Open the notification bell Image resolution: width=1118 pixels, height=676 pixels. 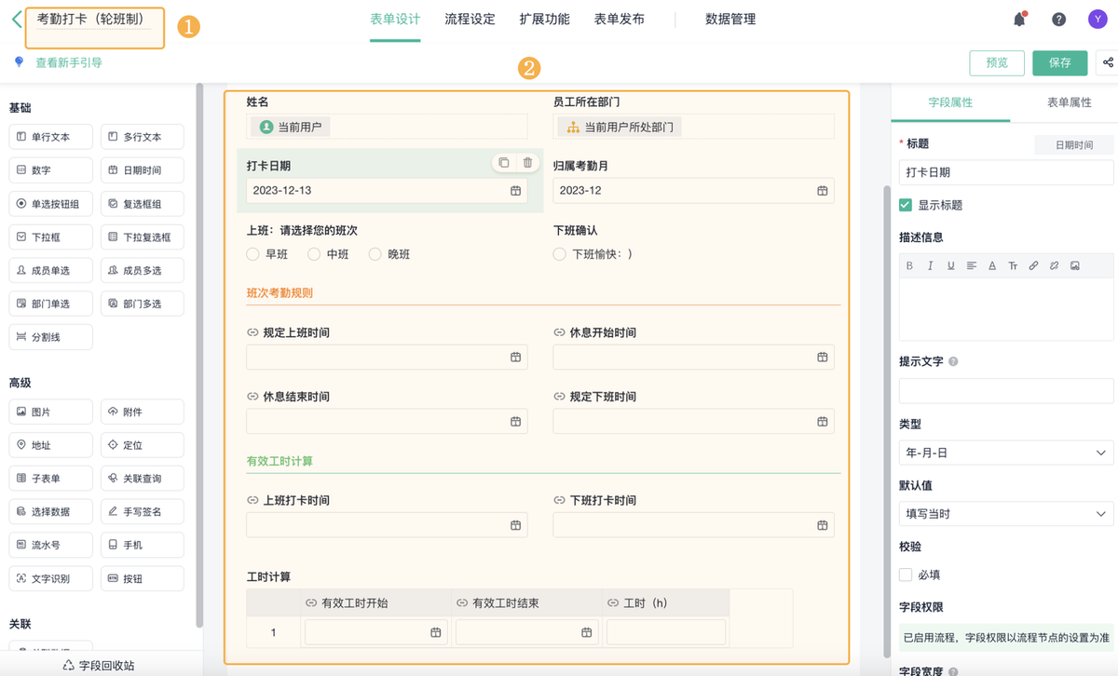click(x=1019, y=20)
